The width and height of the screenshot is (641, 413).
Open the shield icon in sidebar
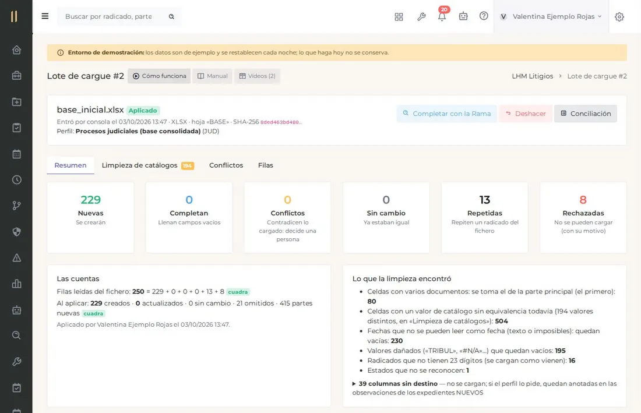pyautogui.click(x=16, y=232)
